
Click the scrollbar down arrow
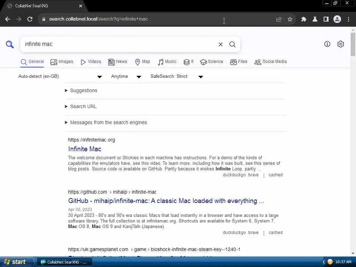pyautogui.click(x=353, y=253)
